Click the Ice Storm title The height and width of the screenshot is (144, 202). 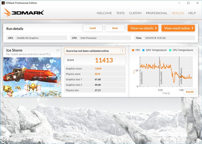click(x=14, y=50)
